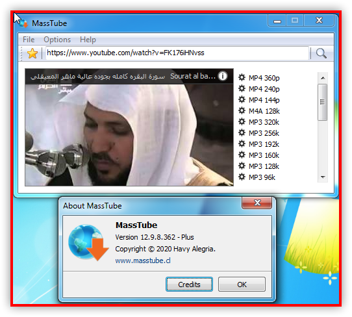Click the magnifying glass search icon
This screenshot has width=352, height=317.
321,53
